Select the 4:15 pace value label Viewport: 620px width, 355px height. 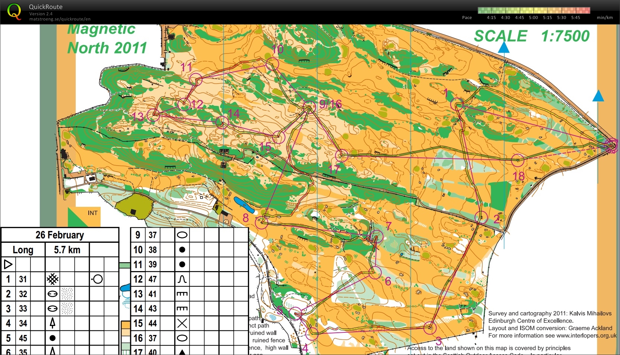pos(491,17)
